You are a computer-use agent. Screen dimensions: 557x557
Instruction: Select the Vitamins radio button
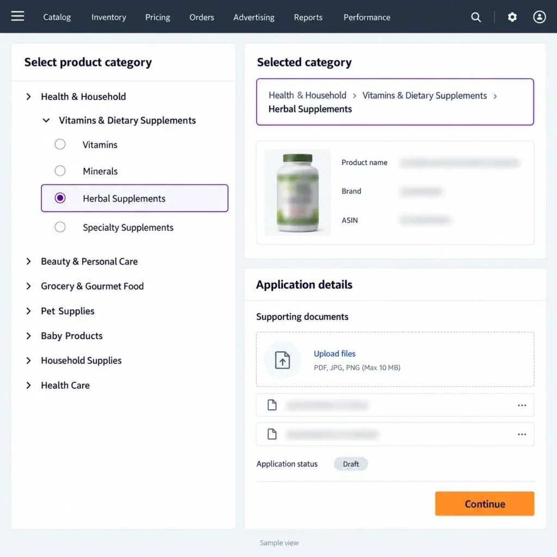(60, 144)
